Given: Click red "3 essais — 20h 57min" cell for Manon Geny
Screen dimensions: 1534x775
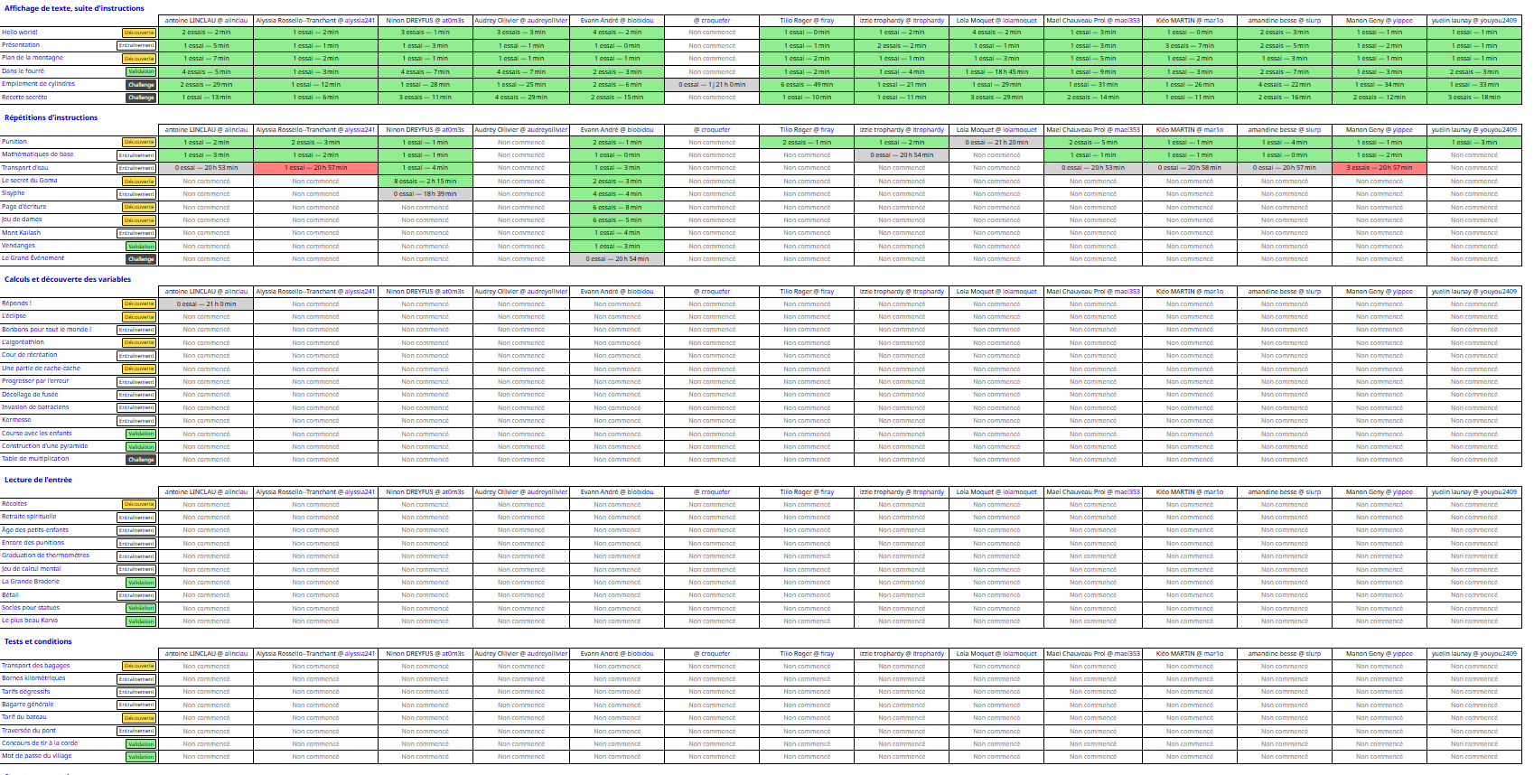Looking at the screenshot, I should [x=1379, y=168].
